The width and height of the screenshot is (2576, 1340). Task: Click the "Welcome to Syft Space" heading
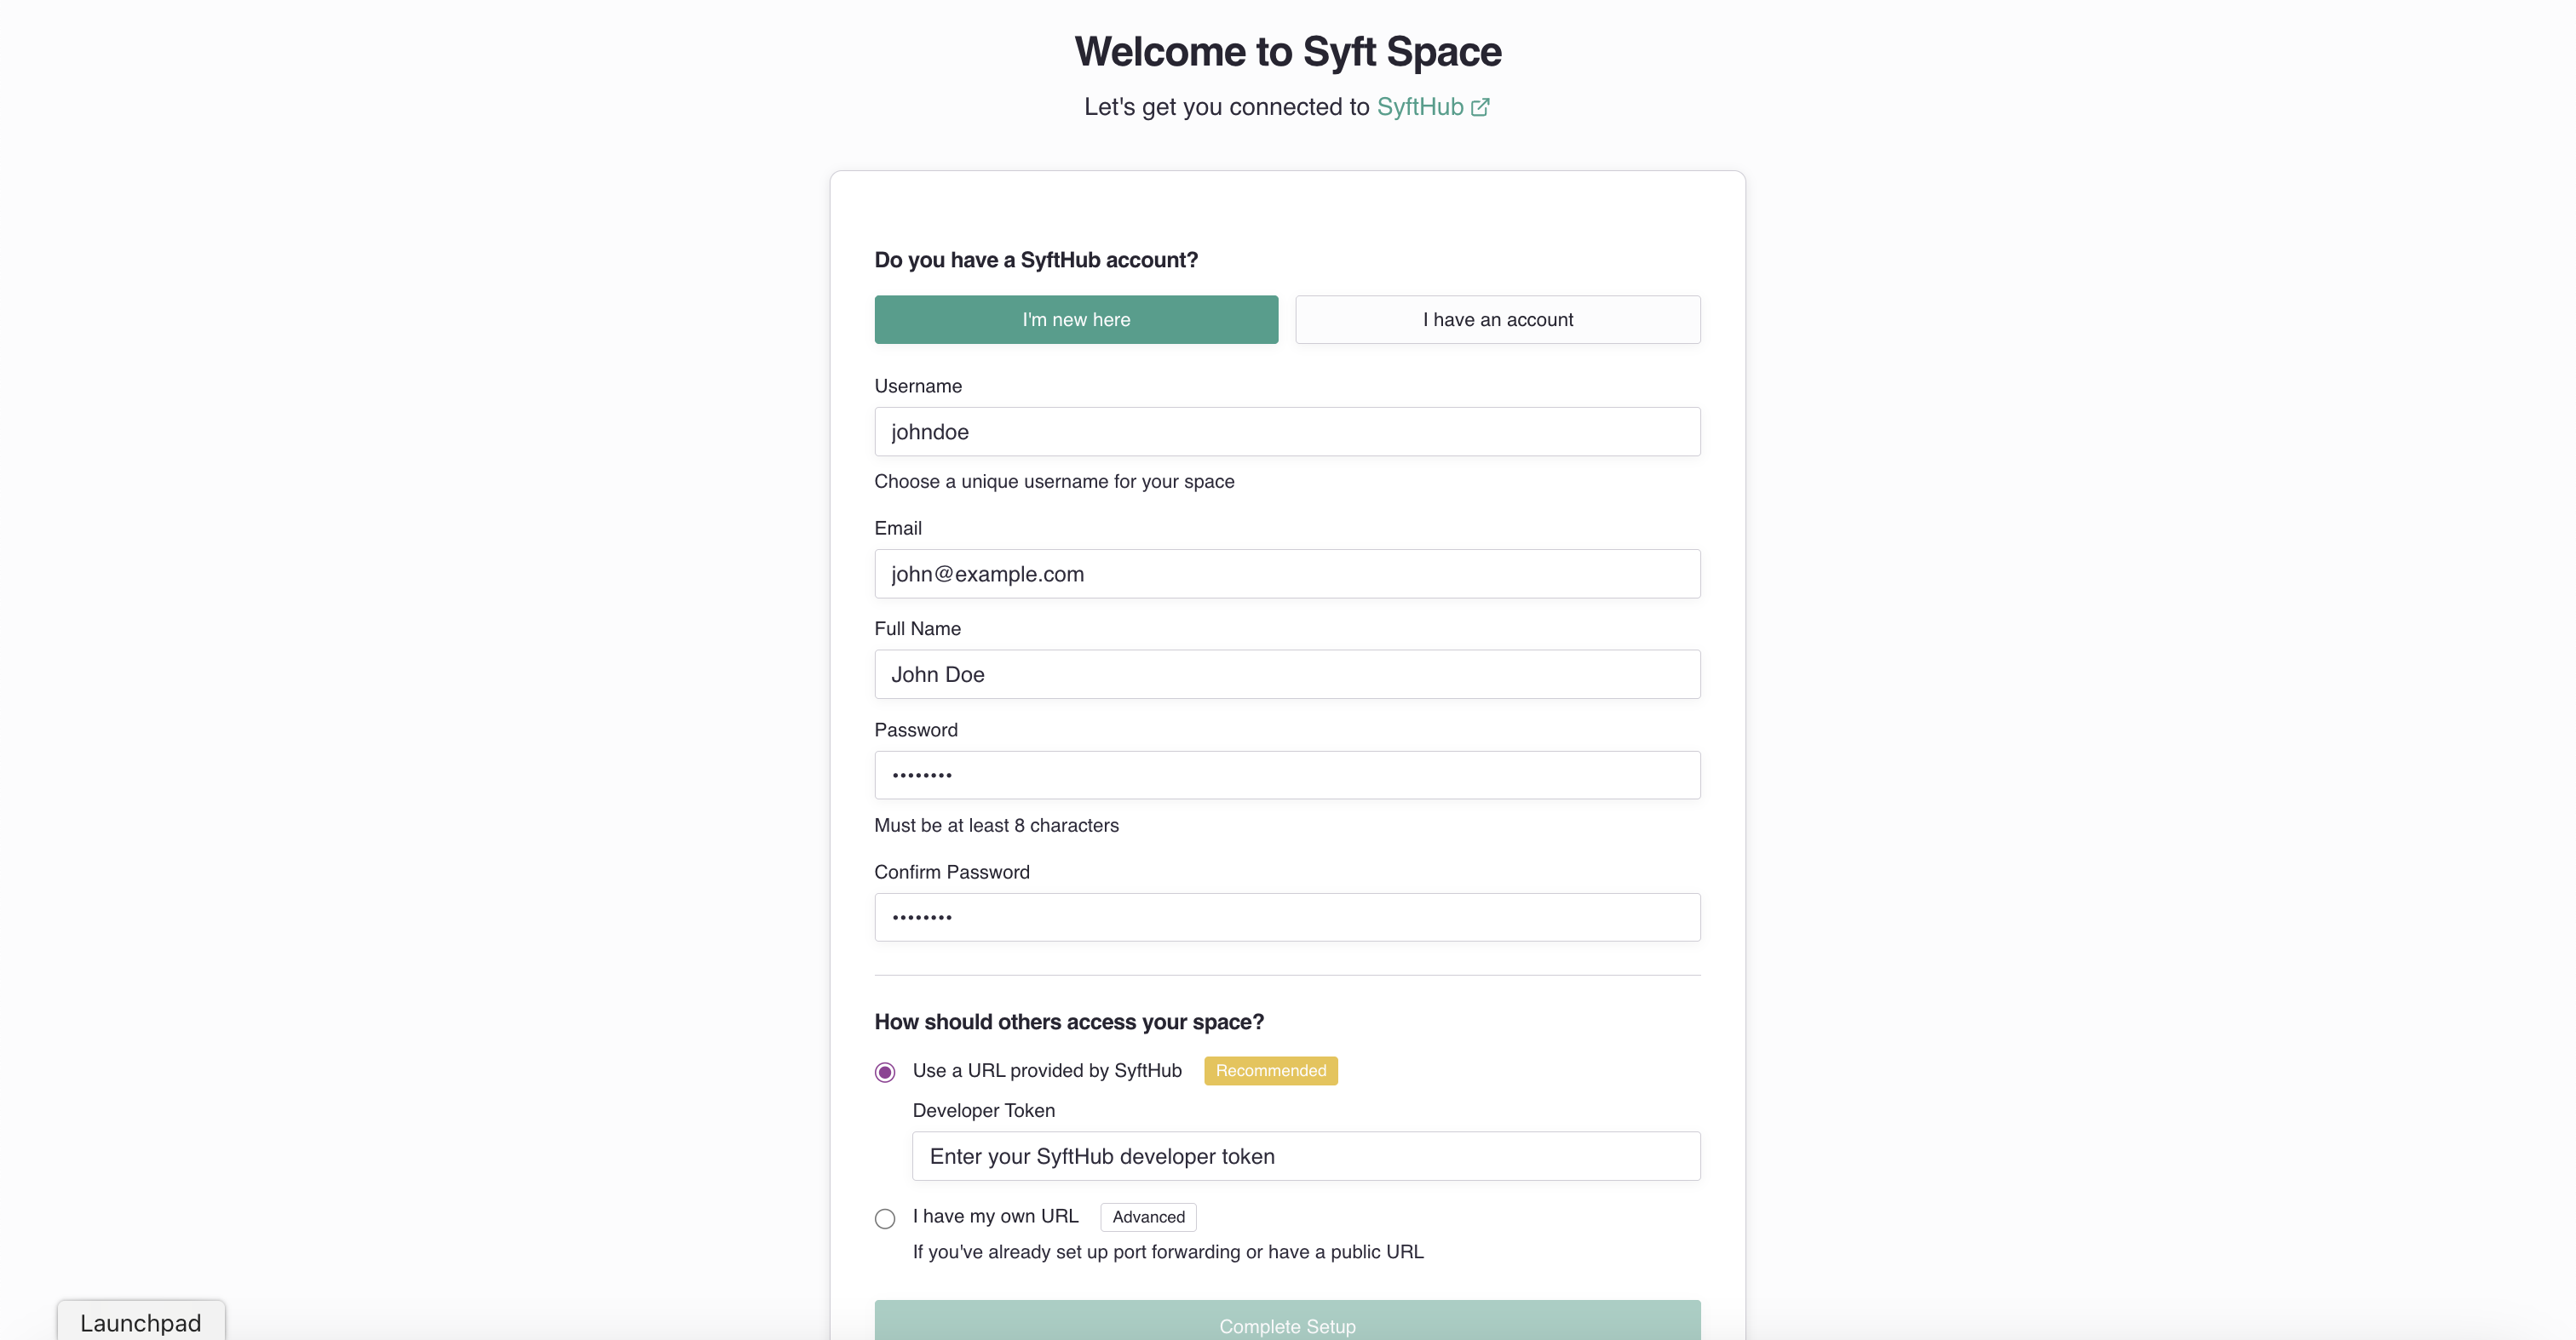click(x=1288, y=52)
